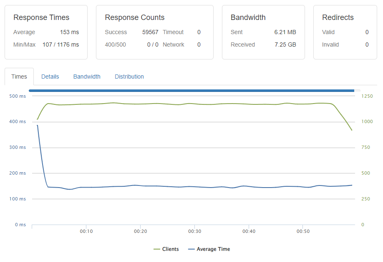Viewport: 383px width, 262px height.
Task: Open the Details tab
Action: pyautogui.click(x=50, y=77)
